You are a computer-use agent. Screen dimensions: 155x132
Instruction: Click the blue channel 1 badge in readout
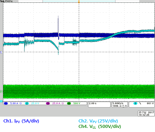6,103
